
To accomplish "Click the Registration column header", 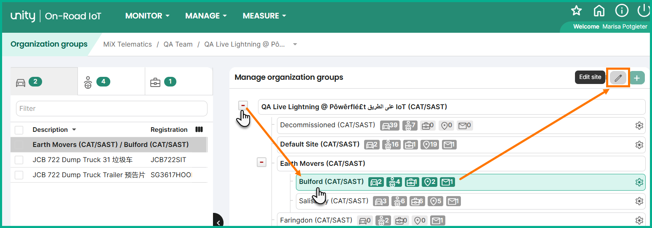I will tap(169, 130).
